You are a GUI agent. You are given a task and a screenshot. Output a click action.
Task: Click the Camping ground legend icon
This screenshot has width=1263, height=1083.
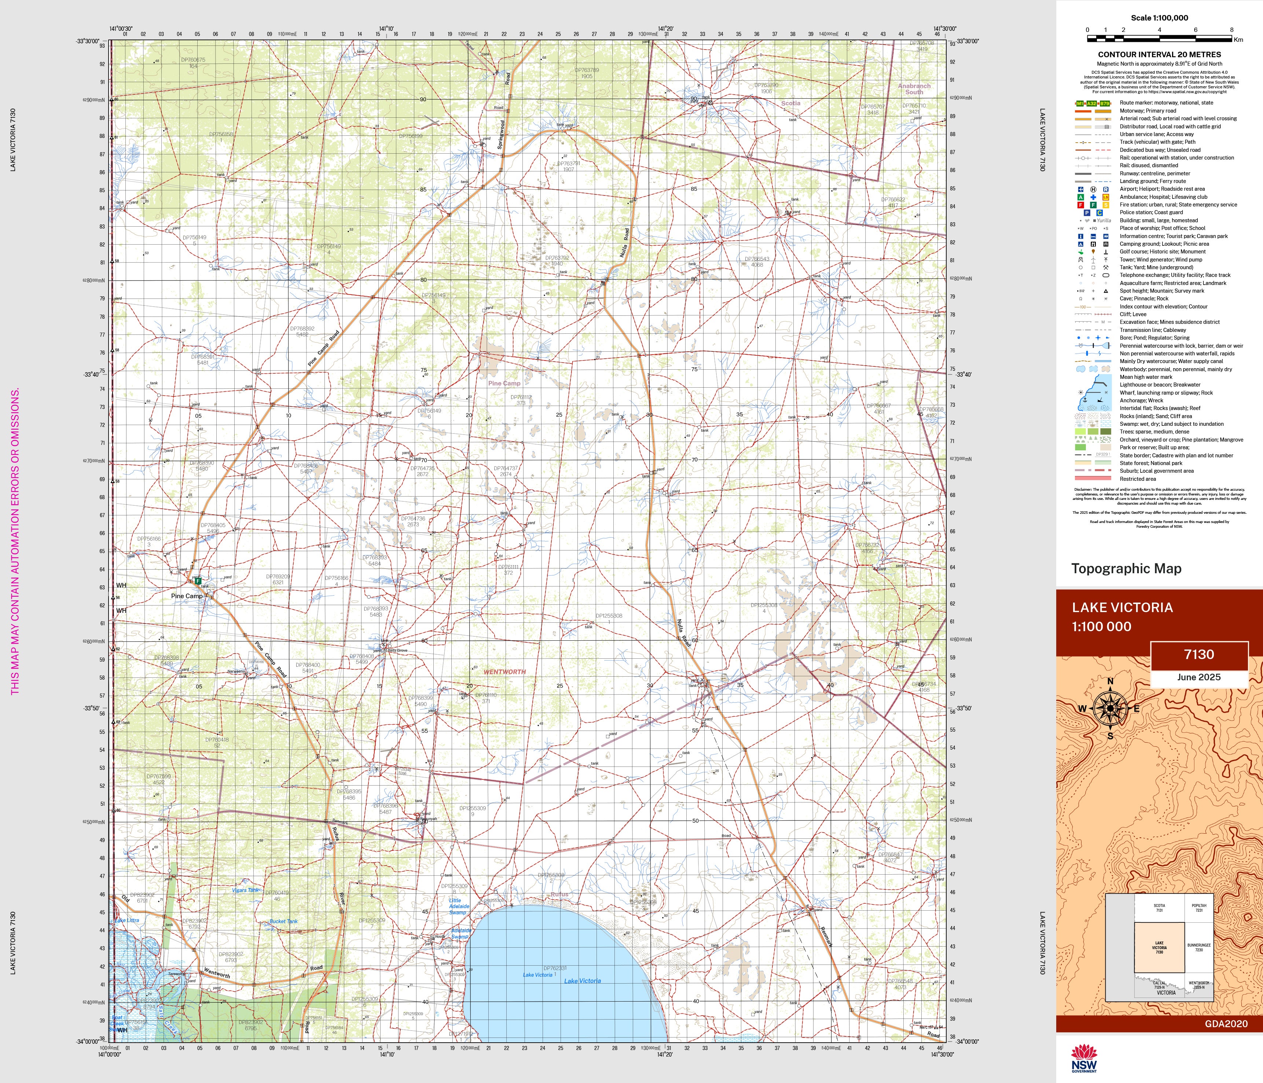point(1081,244)
